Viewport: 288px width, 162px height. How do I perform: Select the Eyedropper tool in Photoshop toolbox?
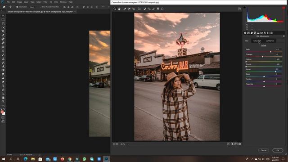coord(3,35)
